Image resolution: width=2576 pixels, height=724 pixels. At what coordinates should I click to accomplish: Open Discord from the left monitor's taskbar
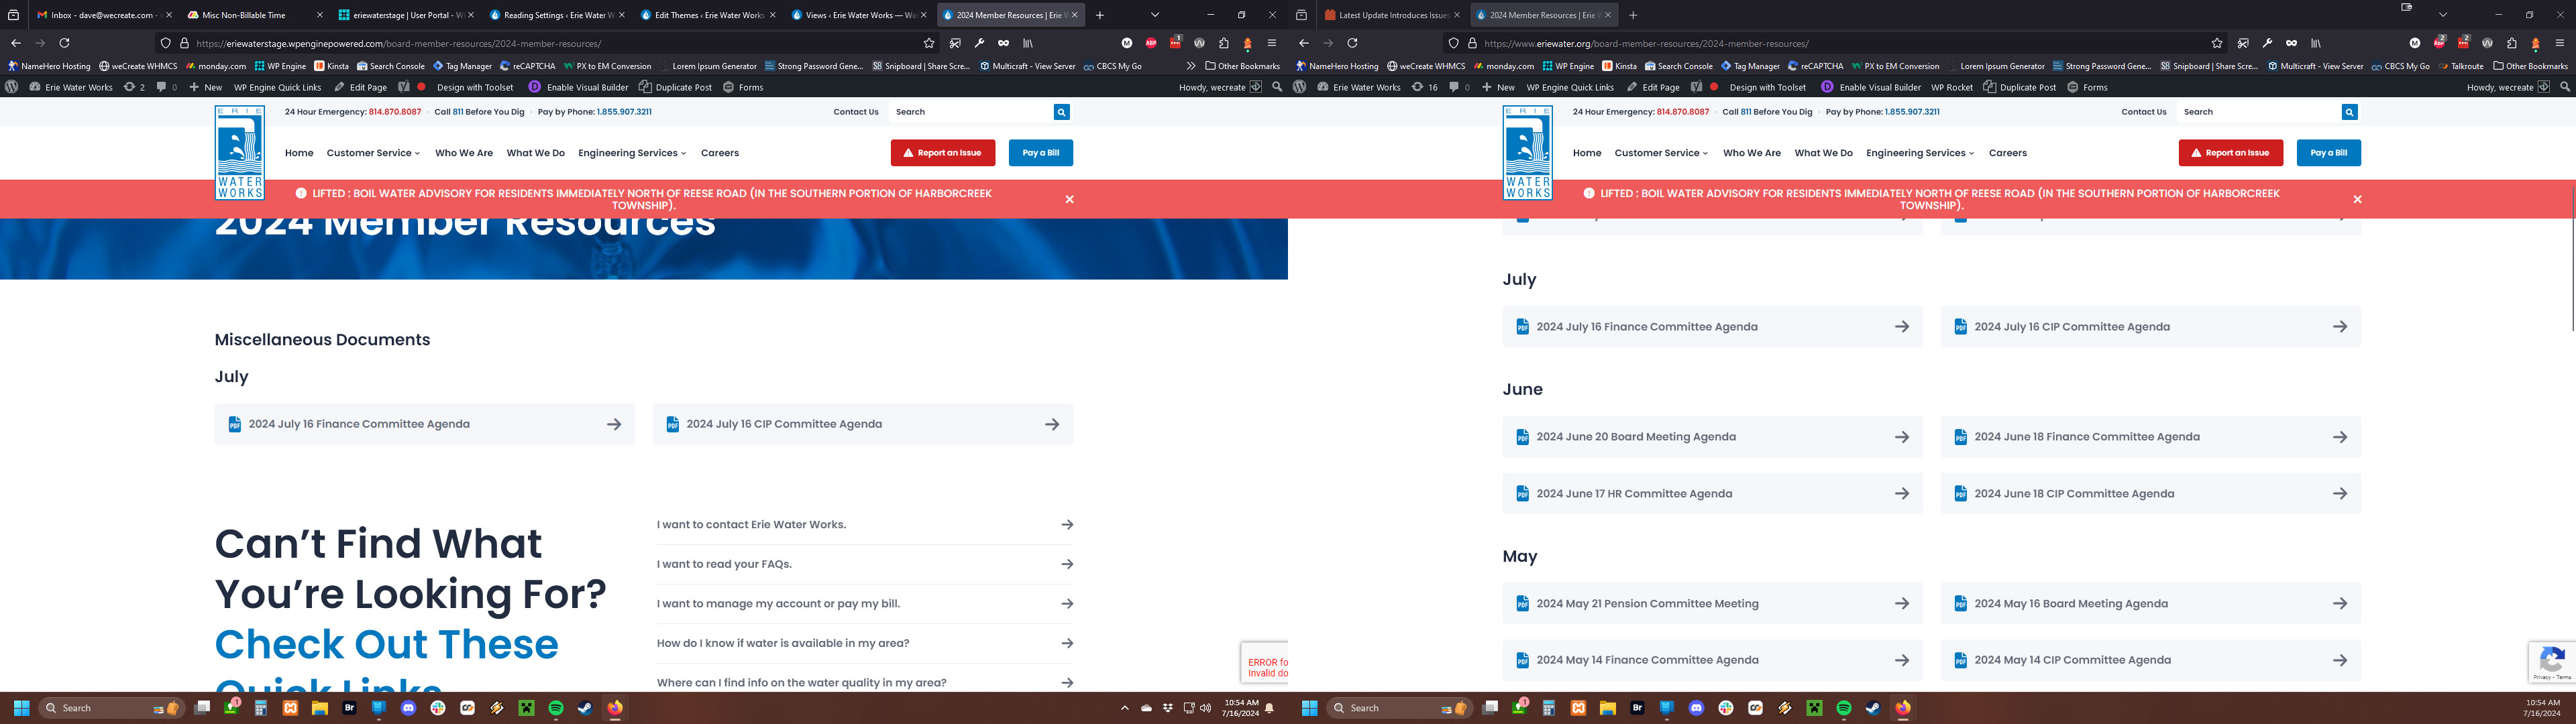click(408, 708)
